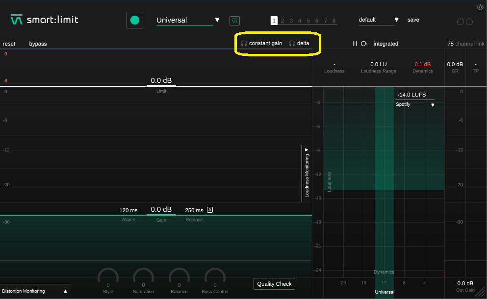Select state slot 1

coord(274,21)
